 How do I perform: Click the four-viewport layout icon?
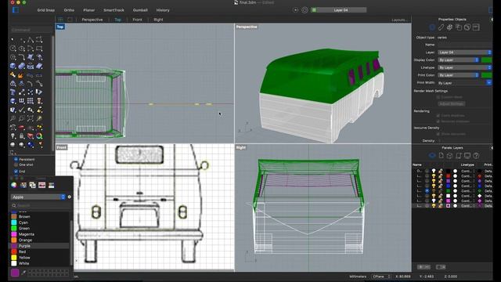click(60, 20)
